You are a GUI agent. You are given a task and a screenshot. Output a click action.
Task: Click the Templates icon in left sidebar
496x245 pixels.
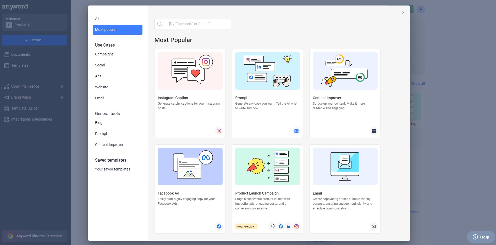coord(7,66)
